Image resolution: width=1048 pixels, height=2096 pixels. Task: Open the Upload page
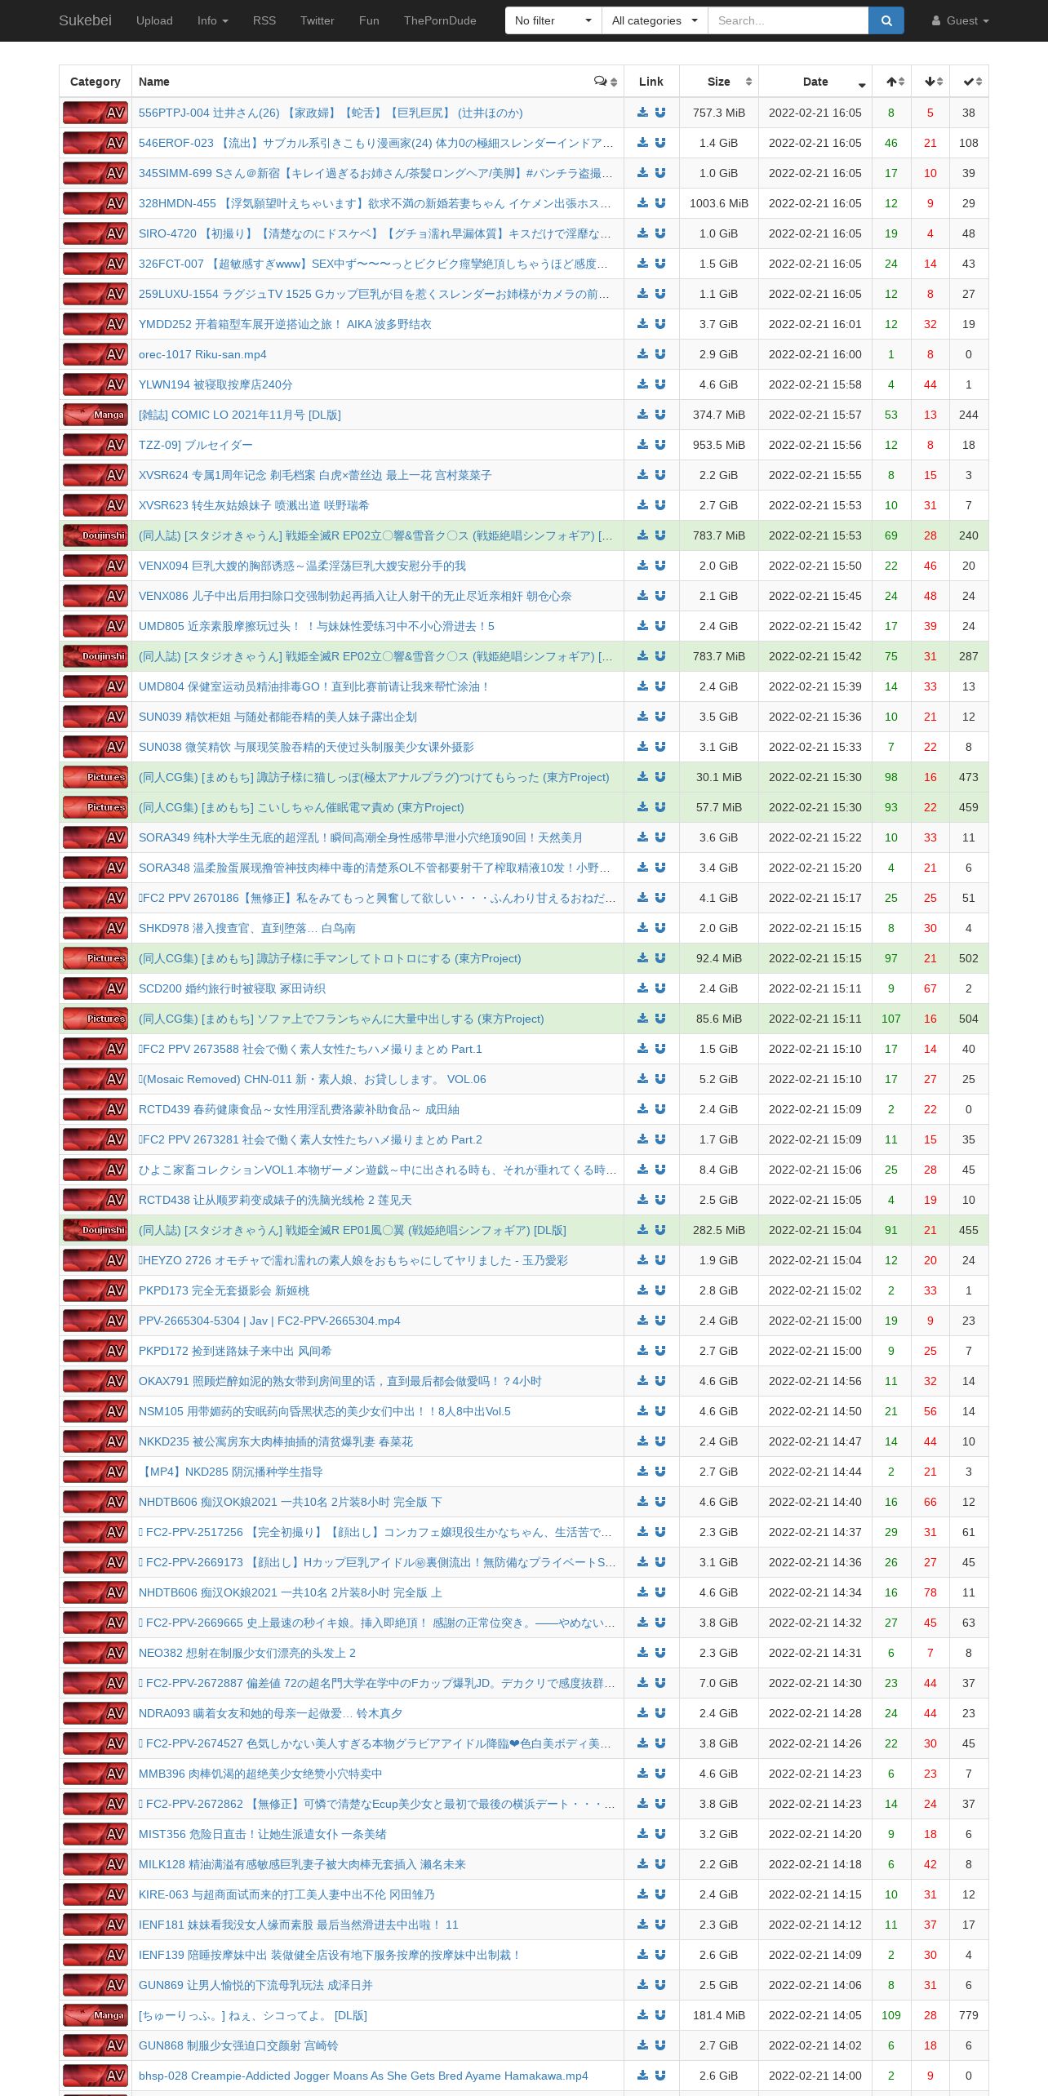pyautogui.click(x=154, y=20)
